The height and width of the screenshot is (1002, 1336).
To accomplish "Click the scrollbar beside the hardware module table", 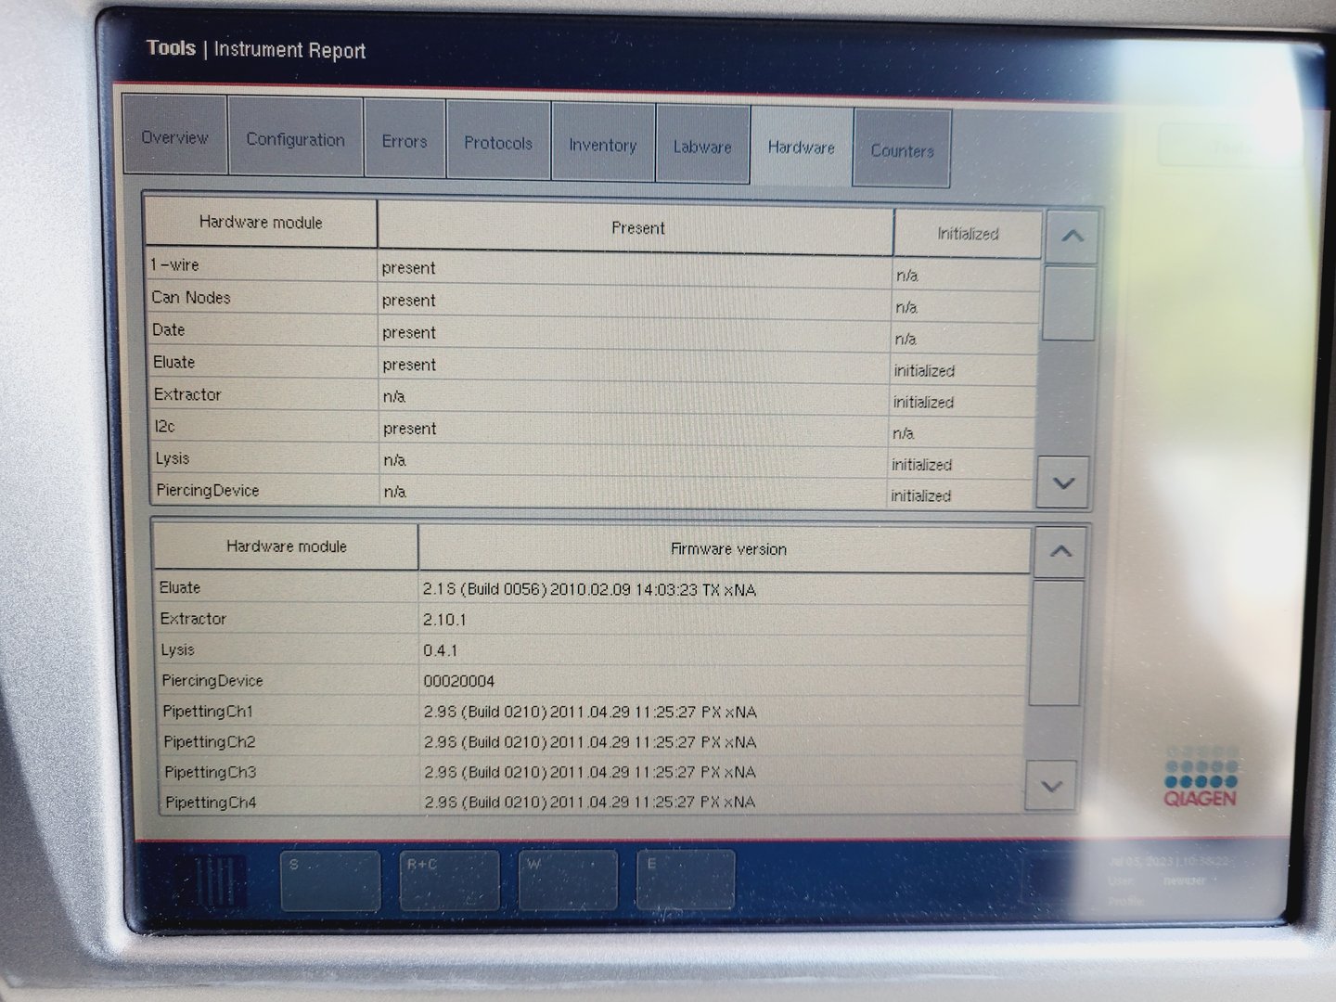I will (1069, 306).
